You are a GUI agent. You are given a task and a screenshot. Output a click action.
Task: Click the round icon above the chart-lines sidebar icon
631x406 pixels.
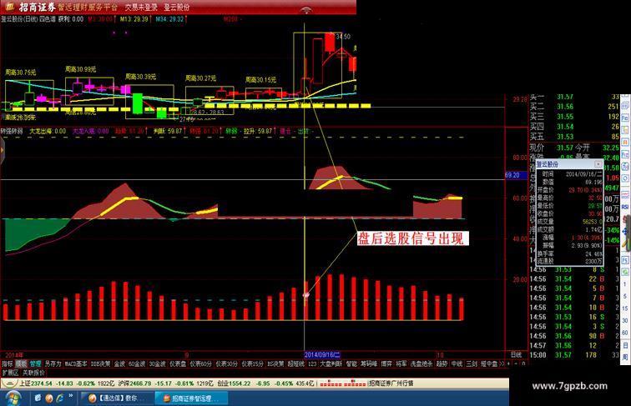(x=625, y=178)
